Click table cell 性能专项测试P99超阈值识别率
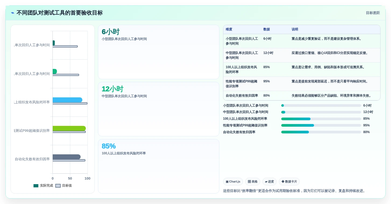 pos(242,84)
